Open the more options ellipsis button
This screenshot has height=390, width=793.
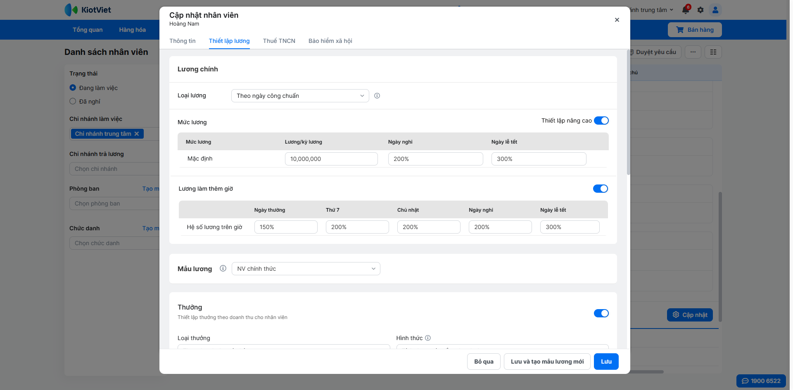693,52
